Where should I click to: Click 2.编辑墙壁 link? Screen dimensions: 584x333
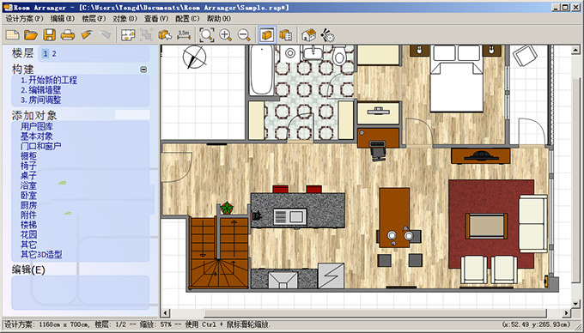40,90
